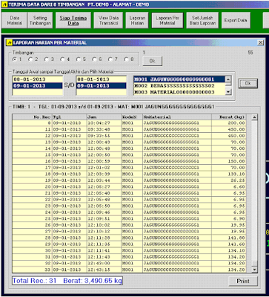Select record 16 weighing 150.00
Viewport: 269px width, 297px height.
[129, 161]
